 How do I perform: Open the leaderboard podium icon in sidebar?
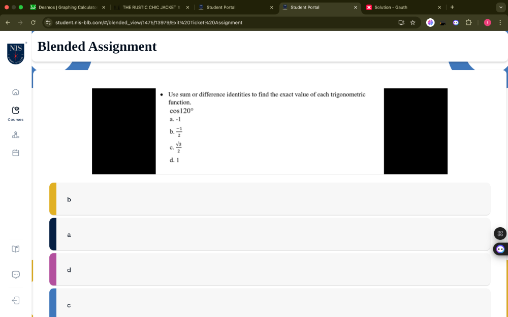click(x=16, y=135)
